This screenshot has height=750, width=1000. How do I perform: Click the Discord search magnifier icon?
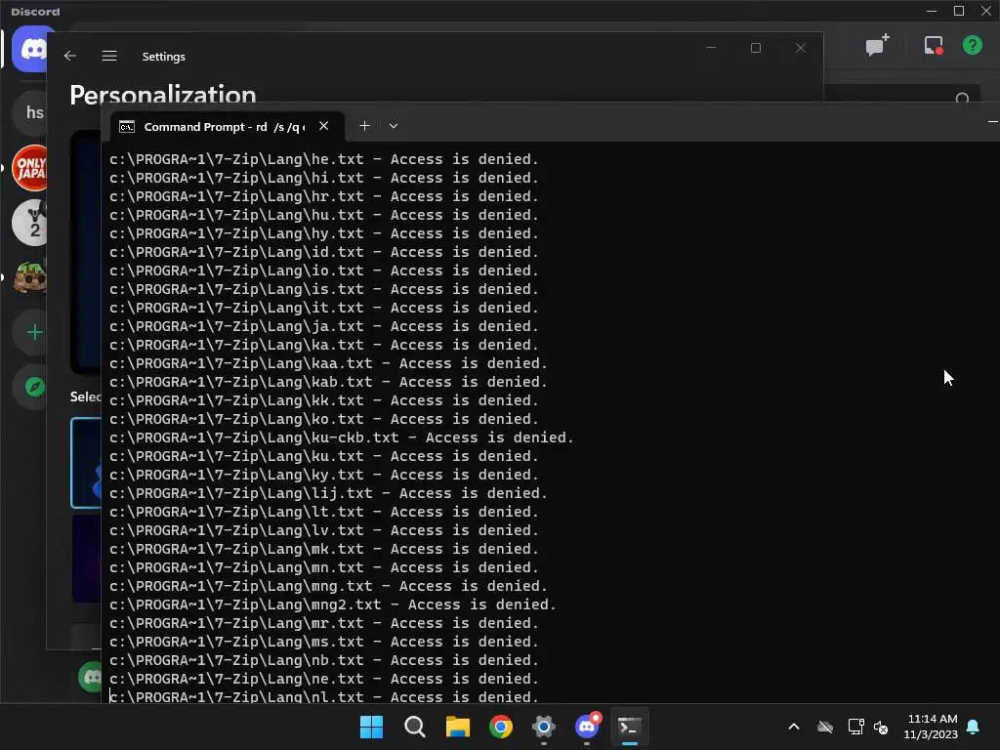962,98
